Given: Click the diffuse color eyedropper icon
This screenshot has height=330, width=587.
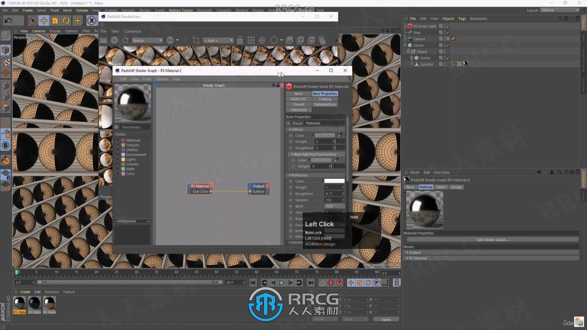Looking at the screenshot, I should [x=340, y=136].
